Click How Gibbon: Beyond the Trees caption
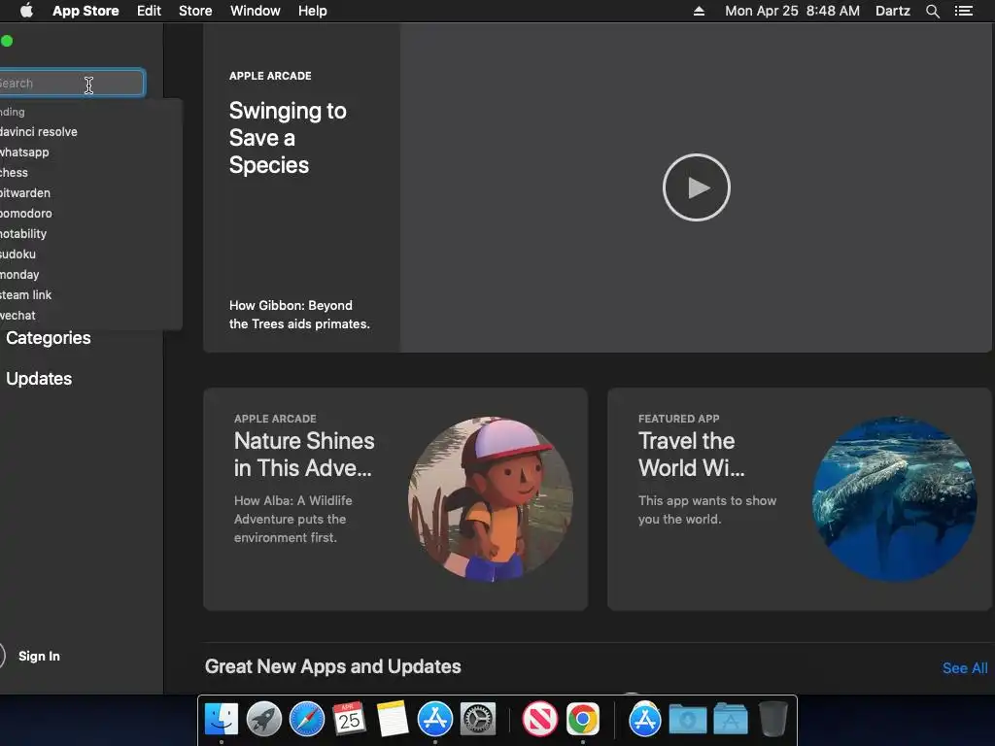This screenshot has height=746, width=995. [x=299, y=315]
